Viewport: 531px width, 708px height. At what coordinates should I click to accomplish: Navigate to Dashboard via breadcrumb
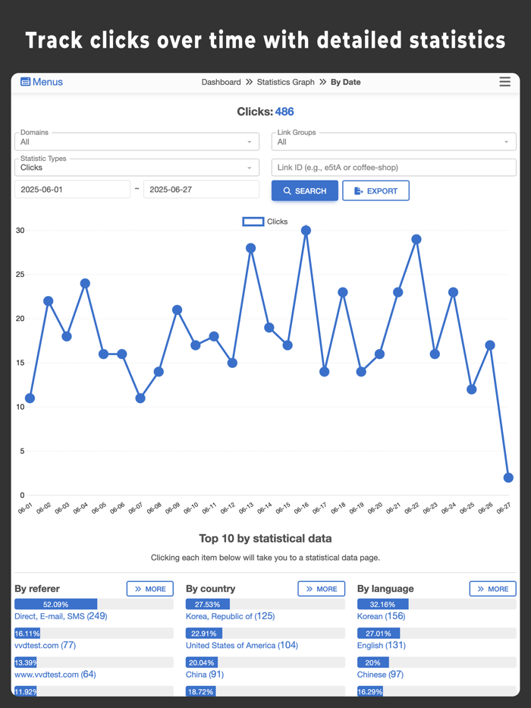(x=221, y=81)
